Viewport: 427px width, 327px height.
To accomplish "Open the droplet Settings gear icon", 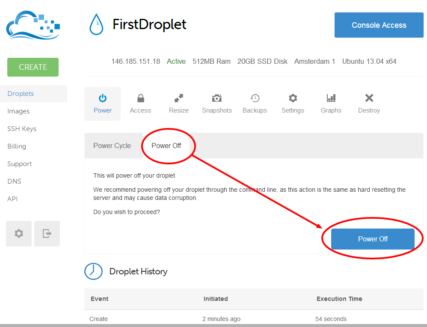I will 293,98.
